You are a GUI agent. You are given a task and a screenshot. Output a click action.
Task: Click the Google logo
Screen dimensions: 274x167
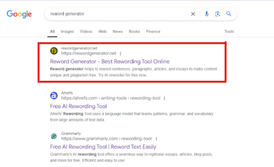coord(19,14)
